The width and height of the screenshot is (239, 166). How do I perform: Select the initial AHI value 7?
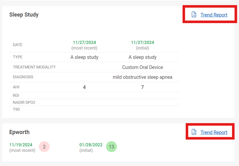tap(142, 87)
